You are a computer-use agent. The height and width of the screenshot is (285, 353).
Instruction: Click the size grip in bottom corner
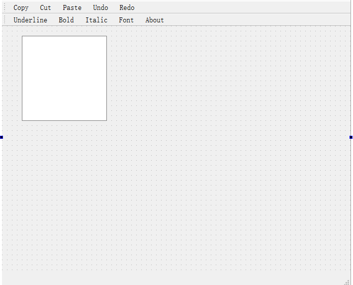(347, 283)
